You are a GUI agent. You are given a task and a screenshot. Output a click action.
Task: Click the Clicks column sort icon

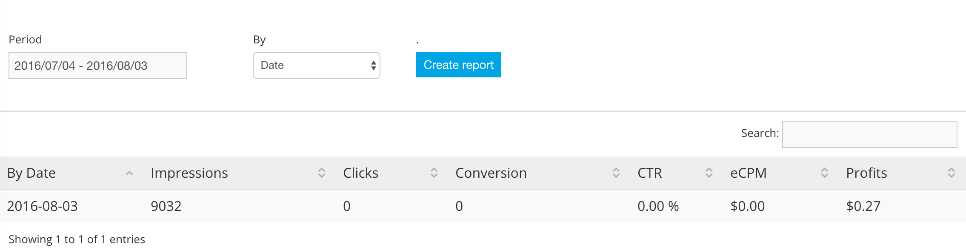pos(434,173)
